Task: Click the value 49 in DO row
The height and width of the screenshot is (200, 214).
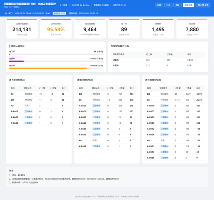Action: (x=176, y=94)
